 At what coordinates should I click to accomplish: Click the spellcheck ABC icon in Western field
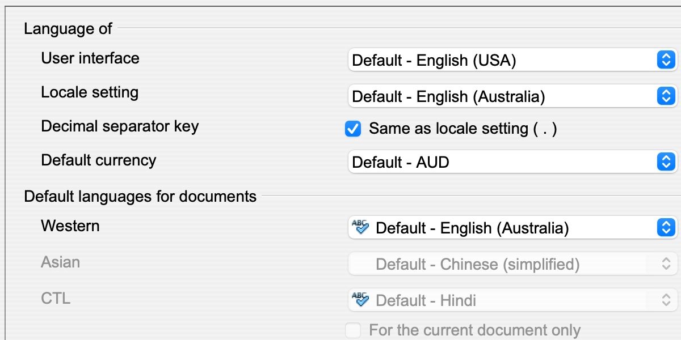[360, 228]
